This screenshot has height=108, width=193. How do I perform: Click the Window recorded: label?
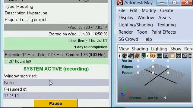coord(21,76)
